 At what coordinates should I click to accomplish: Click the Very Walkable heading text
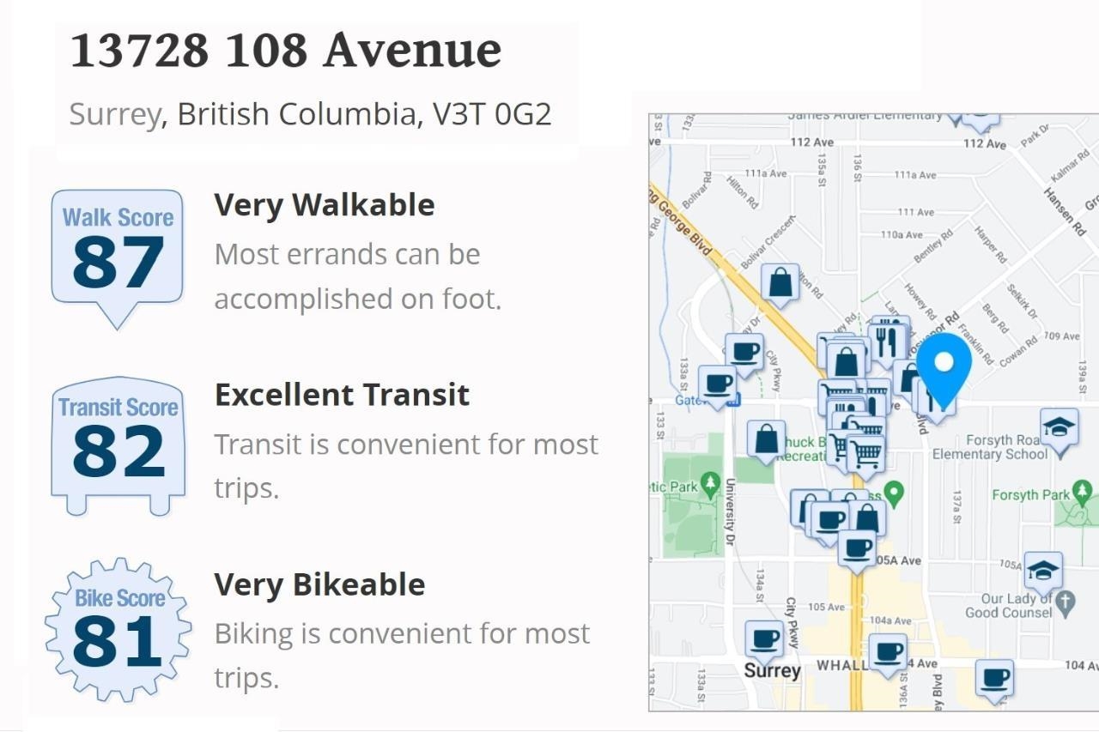[325, 205]
